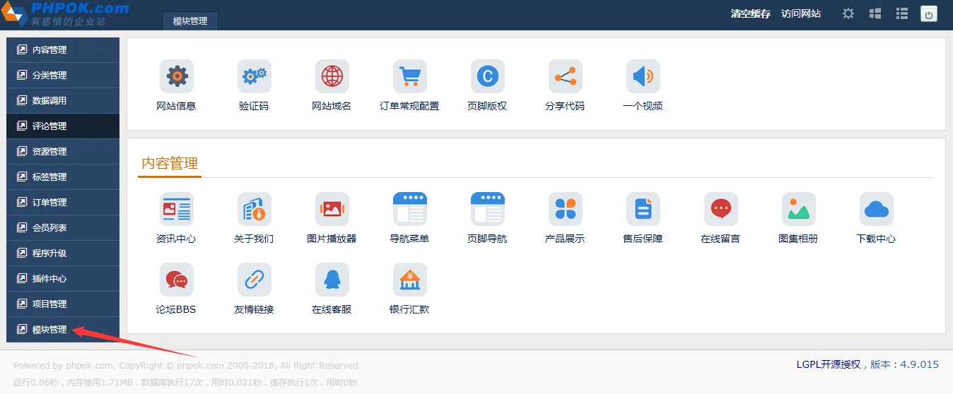The image size is (953, 394).
Task: Open the 友情链接 chain link icon
Action: coord(254,280)
